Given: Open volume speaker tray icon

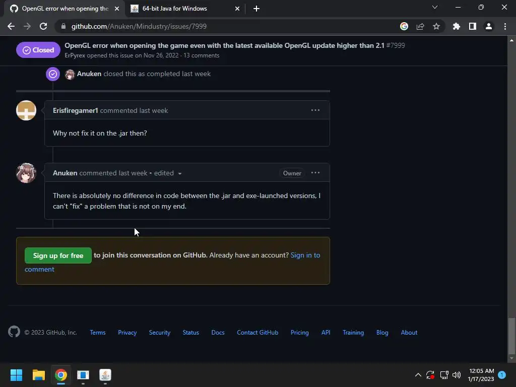Looking at the screenshot, I should click(457, 375).
